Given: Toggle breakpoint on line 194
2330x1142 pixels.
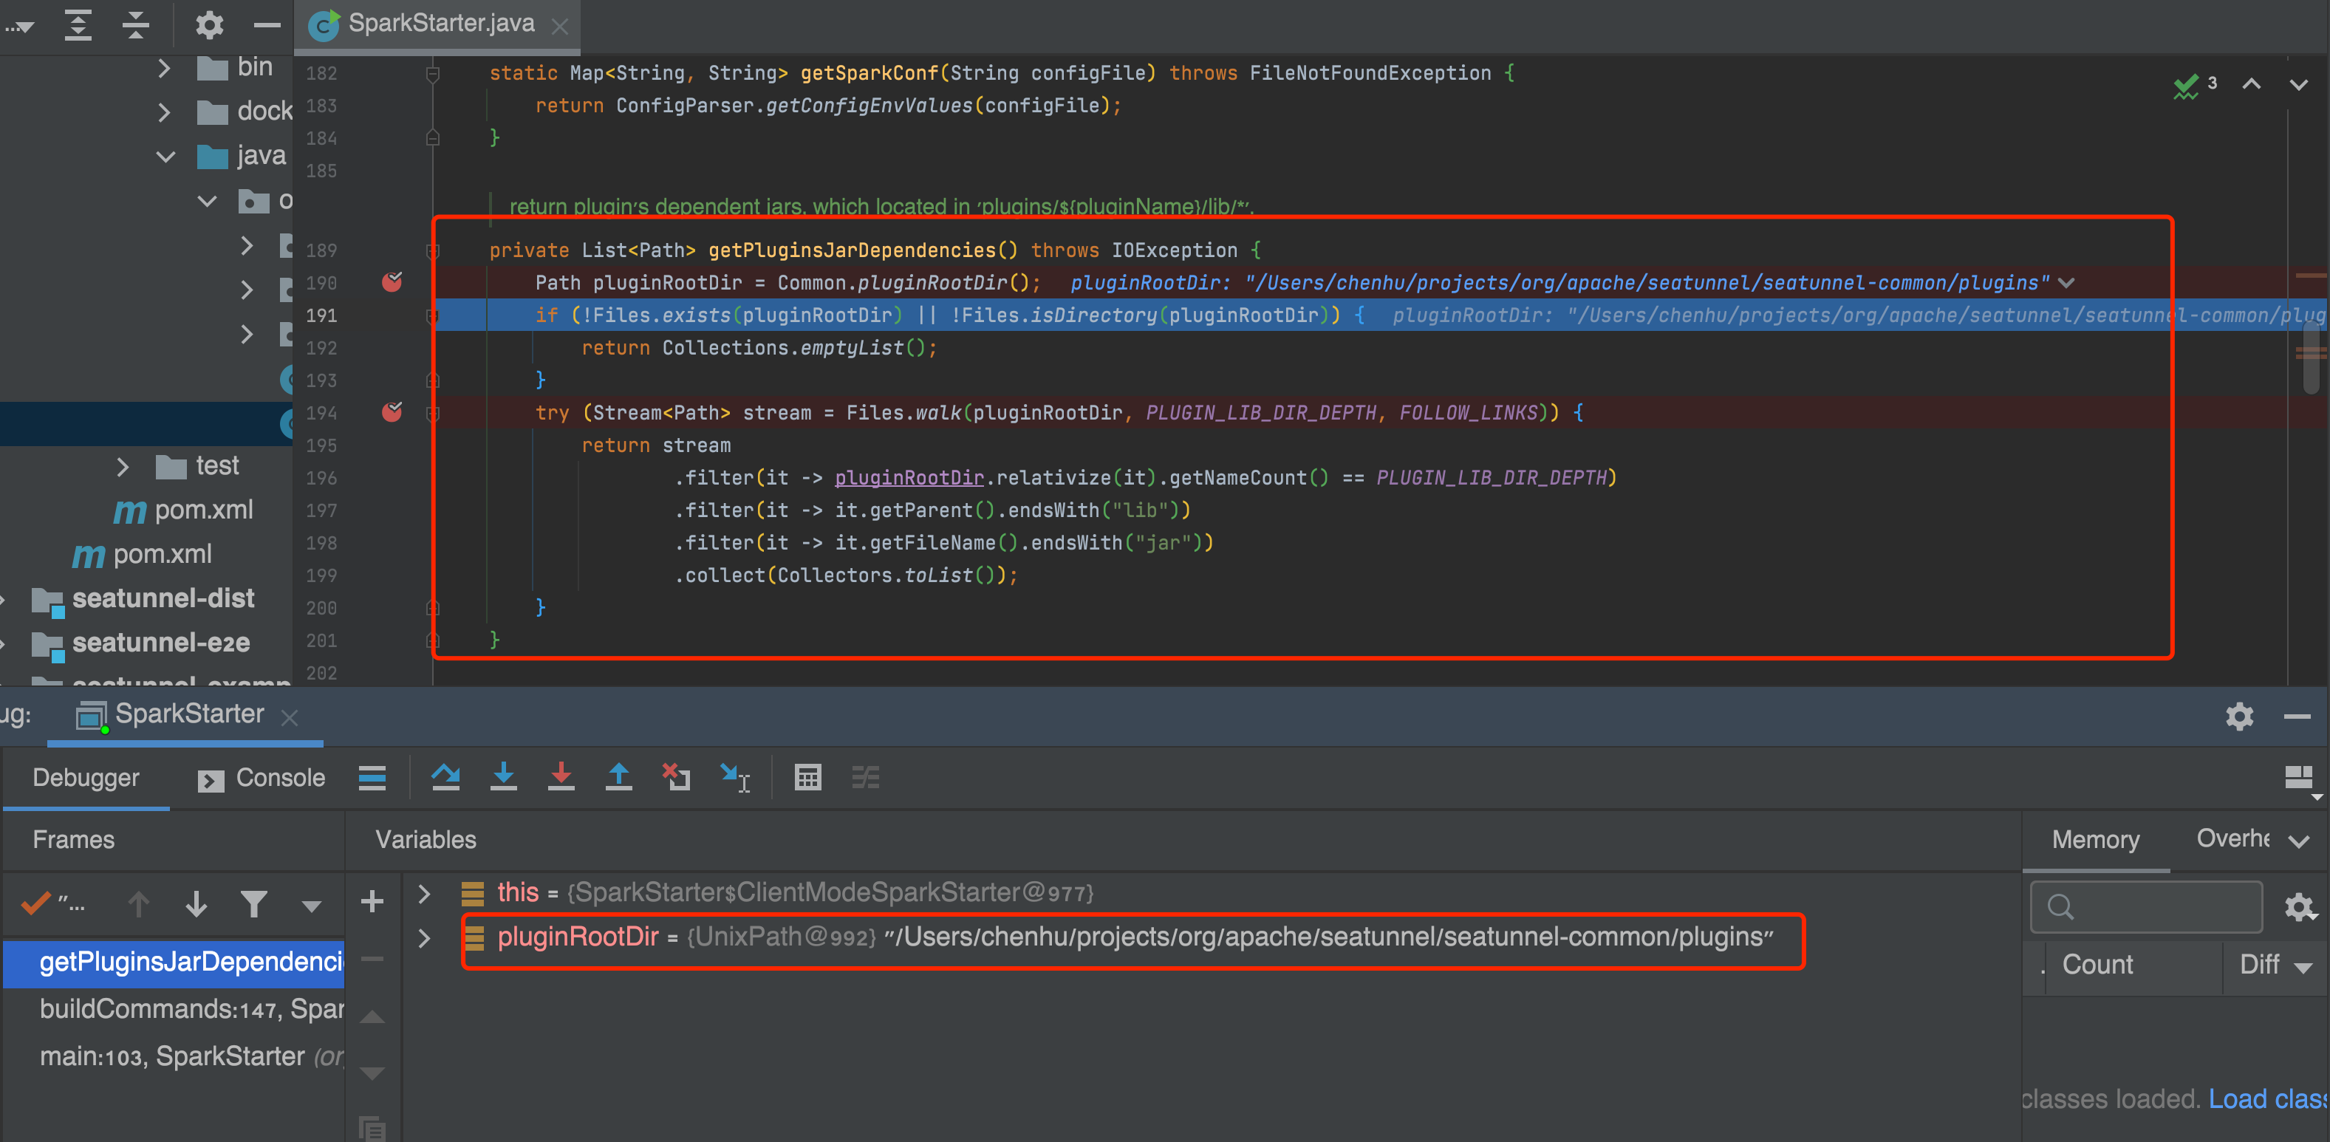Looking at the screenshot, I should [x=392, y=412].
